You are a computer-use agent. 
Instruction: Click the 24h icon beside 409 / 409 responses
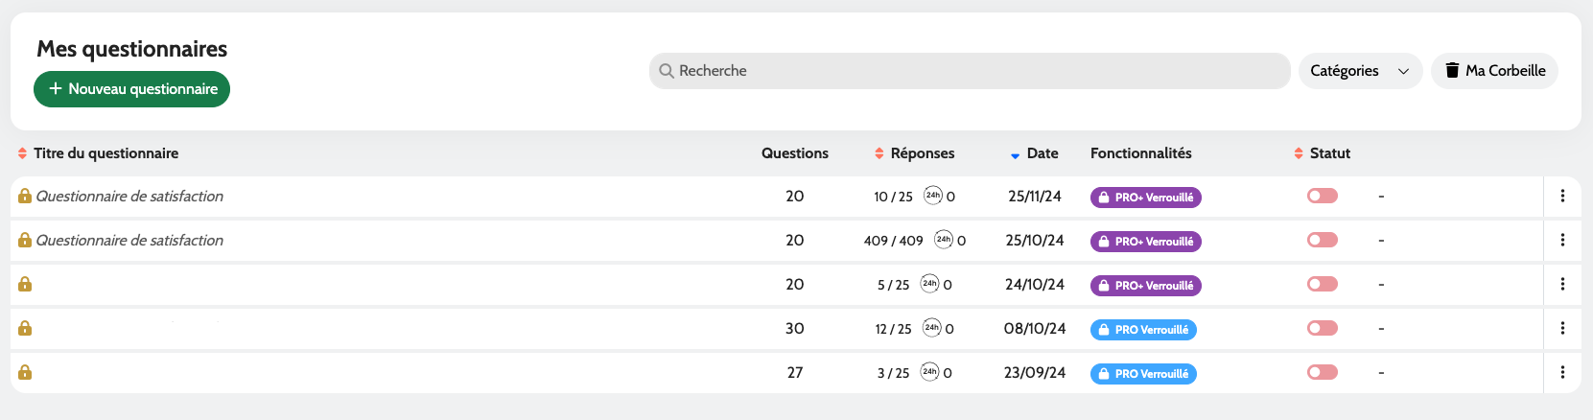click(x=944, y=240)
